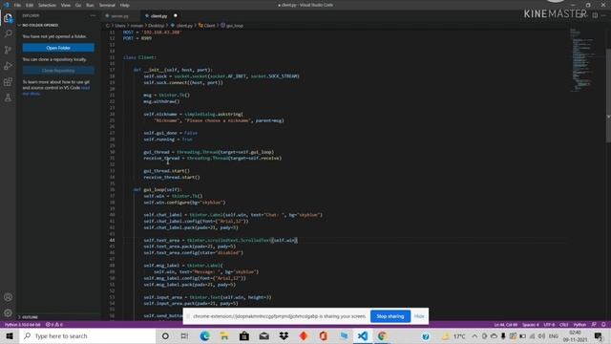
Task: Open the taskbar clock and date
Action: point(575,335)
